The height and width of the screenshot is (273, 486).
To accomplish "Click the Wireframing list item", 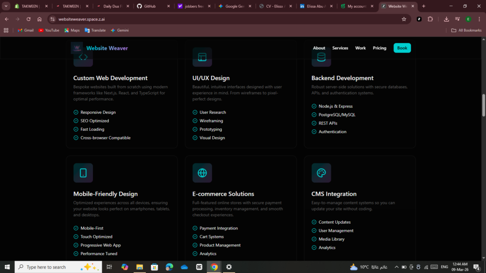I will (x=211, y=121).
